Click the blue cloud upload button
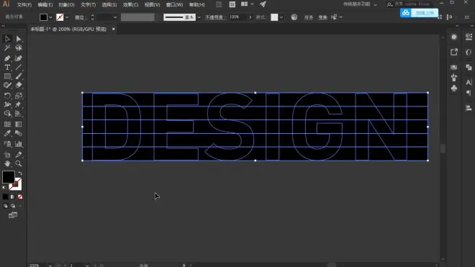475x267 pixels. (419, 13)
